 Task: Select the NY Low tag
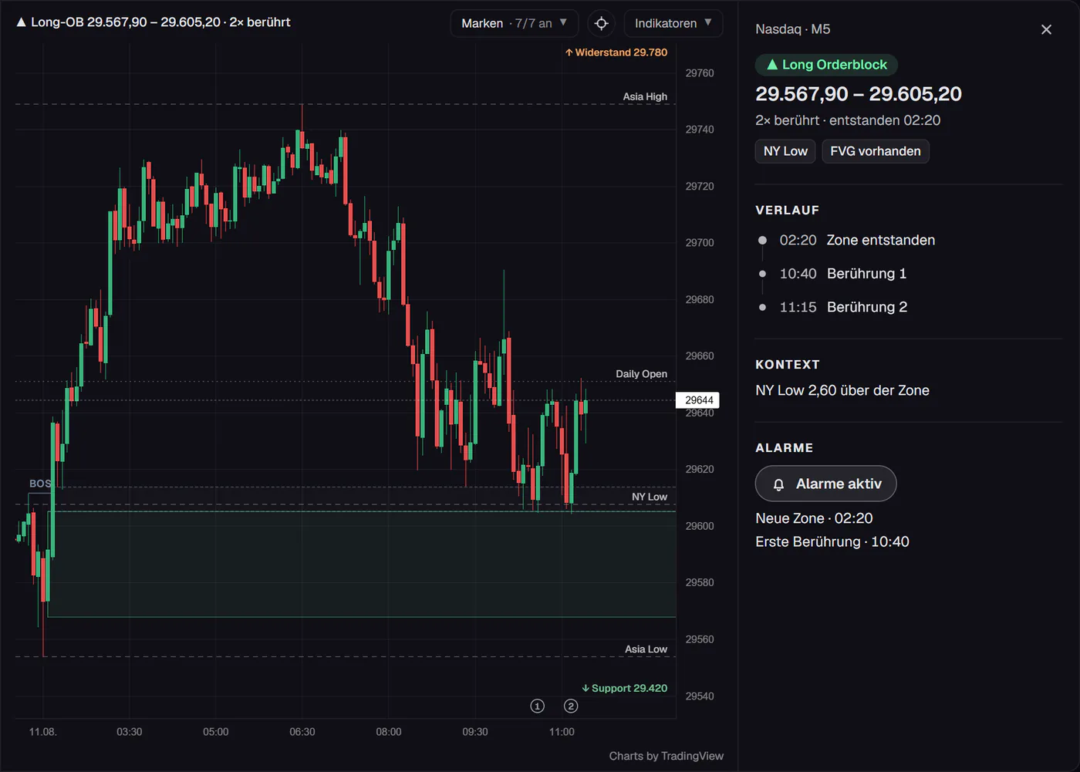coord(785,151)
